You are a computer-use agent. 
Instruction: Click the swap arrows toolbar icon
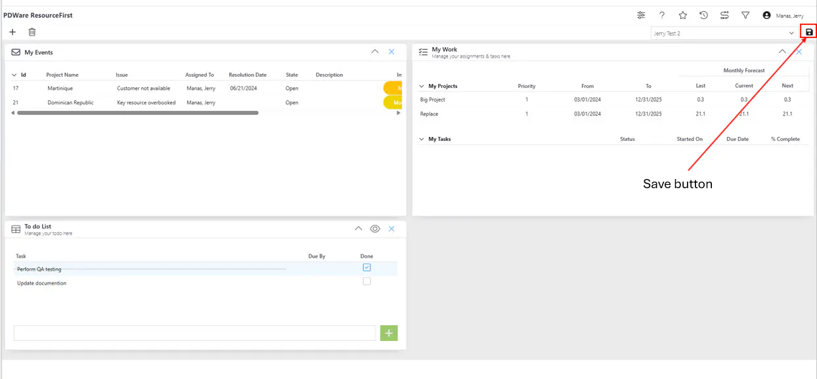coord(724,15)
